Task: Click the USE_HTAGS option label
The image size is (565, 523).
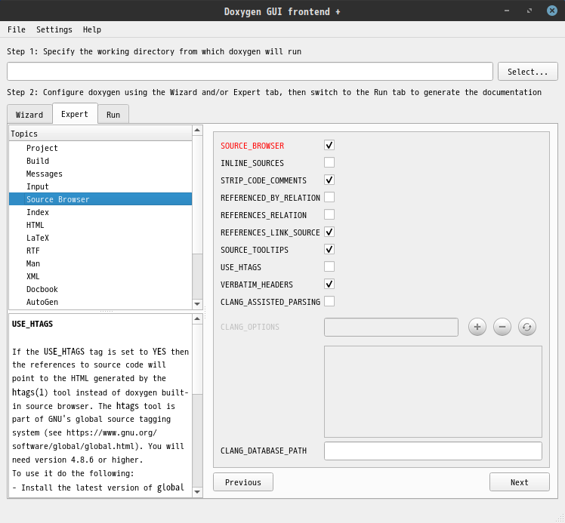Action: click(241, 267)
